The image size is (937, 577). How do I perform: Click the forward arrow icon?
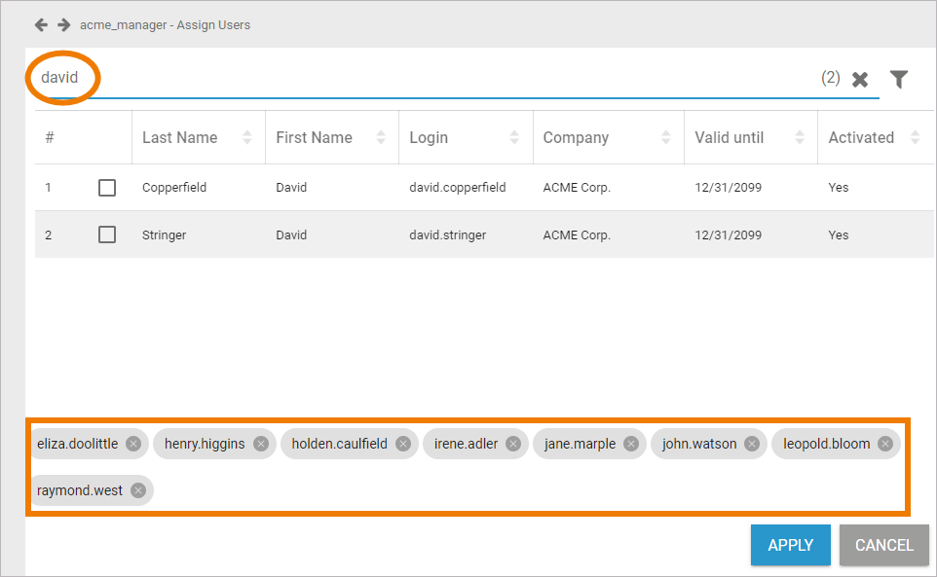[63, 24]
